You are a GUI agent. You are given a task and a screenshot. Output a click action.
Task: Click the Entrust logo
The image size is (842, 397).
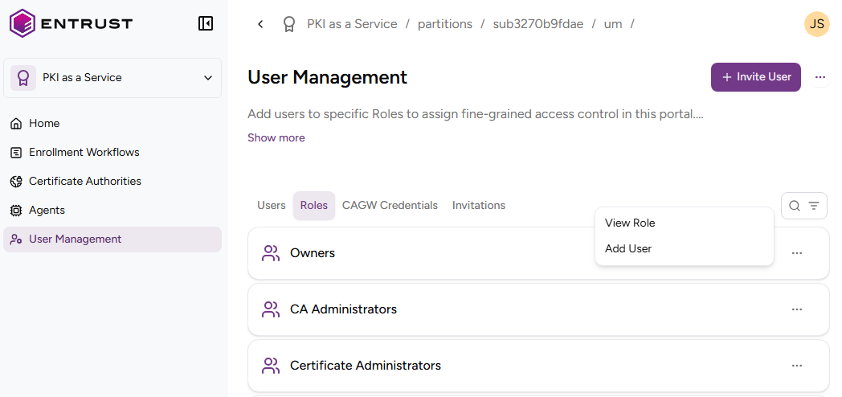point(71,23)
